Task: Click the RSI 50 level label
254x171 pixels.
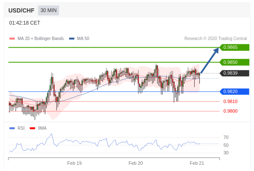Action: 226,145
